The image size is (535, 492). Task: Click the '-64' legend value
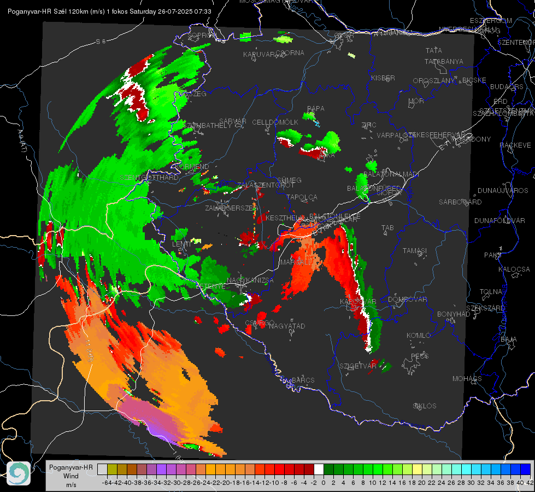click(x=107, y=483)
